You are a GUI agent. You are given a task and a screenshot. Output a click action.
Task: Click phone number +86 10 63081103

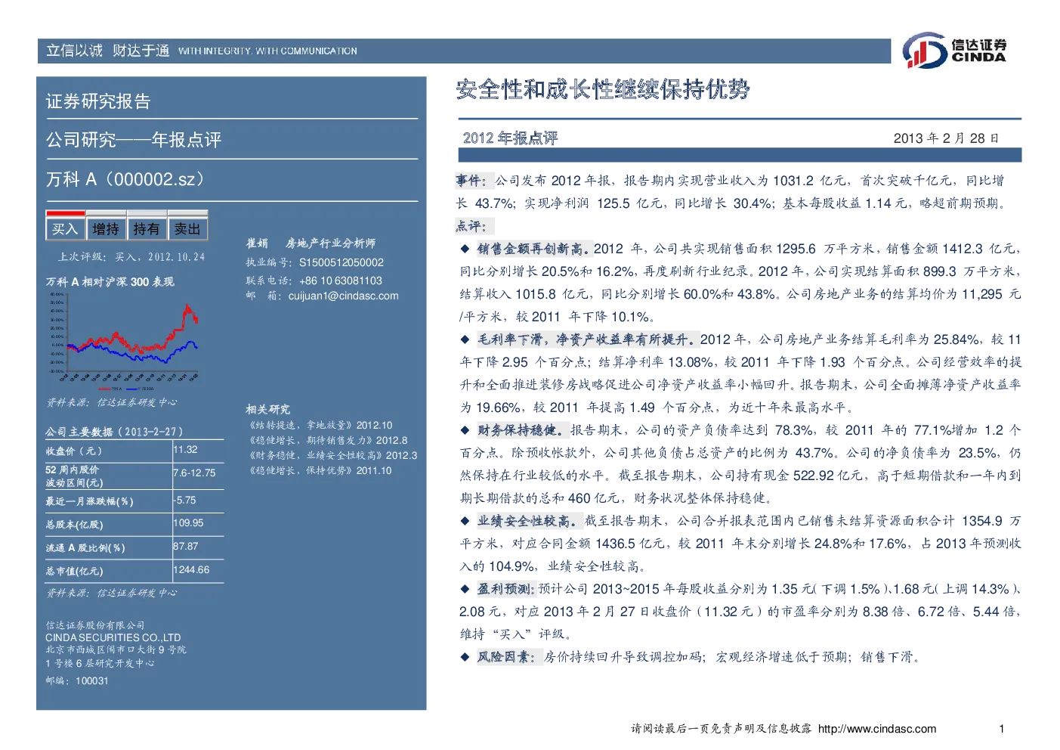pos(341,280)
